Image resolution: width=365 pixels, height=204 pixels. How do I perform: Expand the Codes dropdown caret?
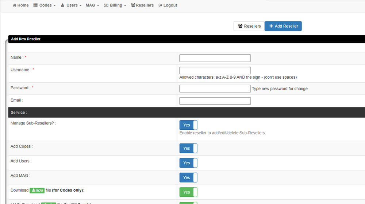click(54, 6)
